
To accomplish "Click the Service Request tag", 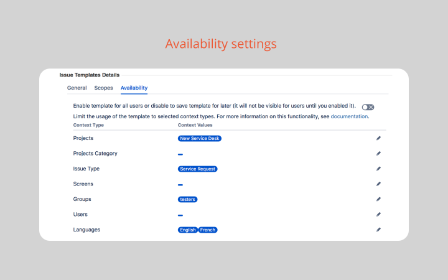I will [x=197, y=169].
